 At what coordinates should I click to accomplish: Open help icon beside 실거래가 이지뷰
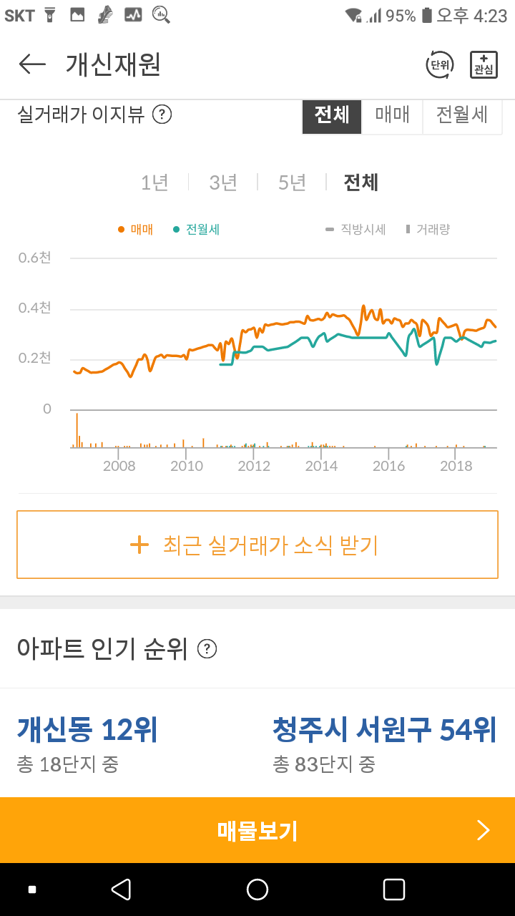point(162,114)
